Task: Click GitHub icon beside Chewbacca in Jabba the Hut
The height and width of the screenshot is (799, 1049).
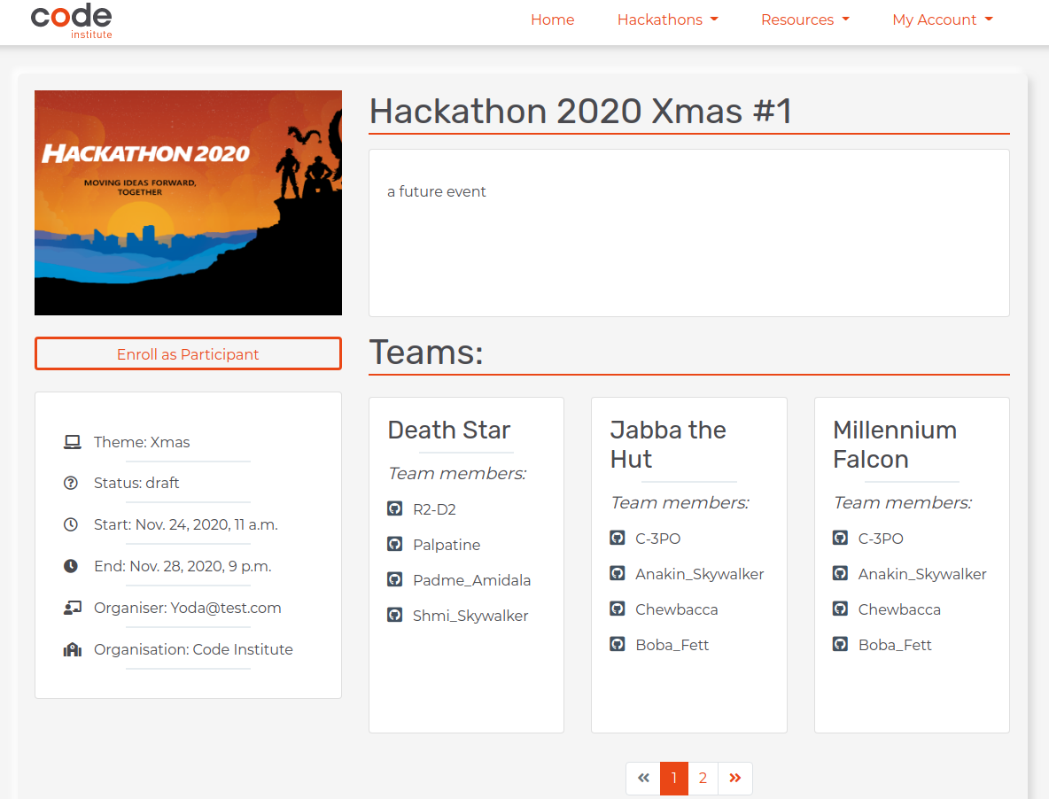Action: (618, 609)
